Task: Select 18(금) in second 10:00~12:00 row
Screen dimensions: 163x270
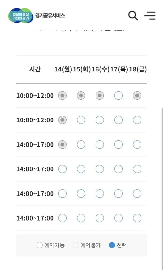Action: coord(137,120)
